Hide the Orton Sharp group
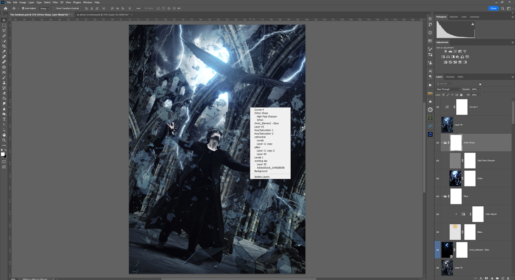515x280 pixels. point(438,143)
